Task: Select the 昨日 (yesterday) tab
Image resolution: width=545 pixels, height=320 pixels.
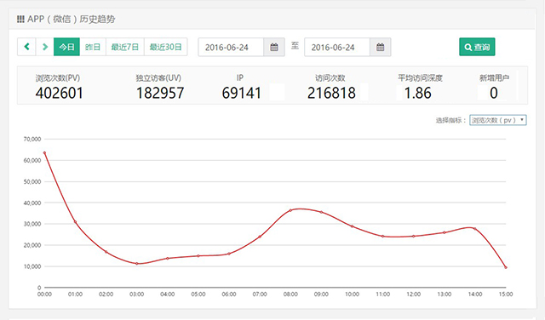Action: click(x=93, y=47)
